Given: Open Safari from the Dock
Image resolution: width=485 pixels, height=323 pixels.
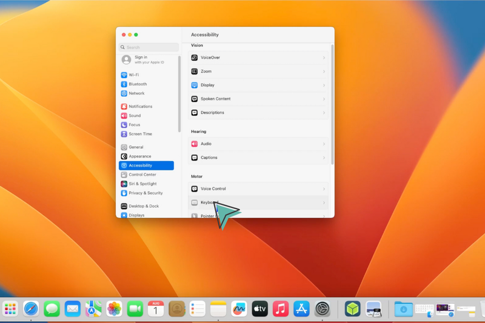Looking at the screenshot, I should 31,309.
